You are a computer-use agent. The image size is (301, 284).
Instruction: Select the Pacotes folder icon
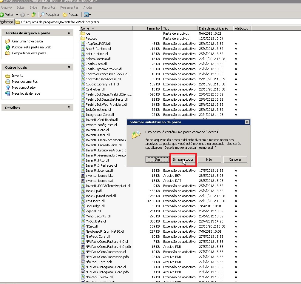click(83, 39)
